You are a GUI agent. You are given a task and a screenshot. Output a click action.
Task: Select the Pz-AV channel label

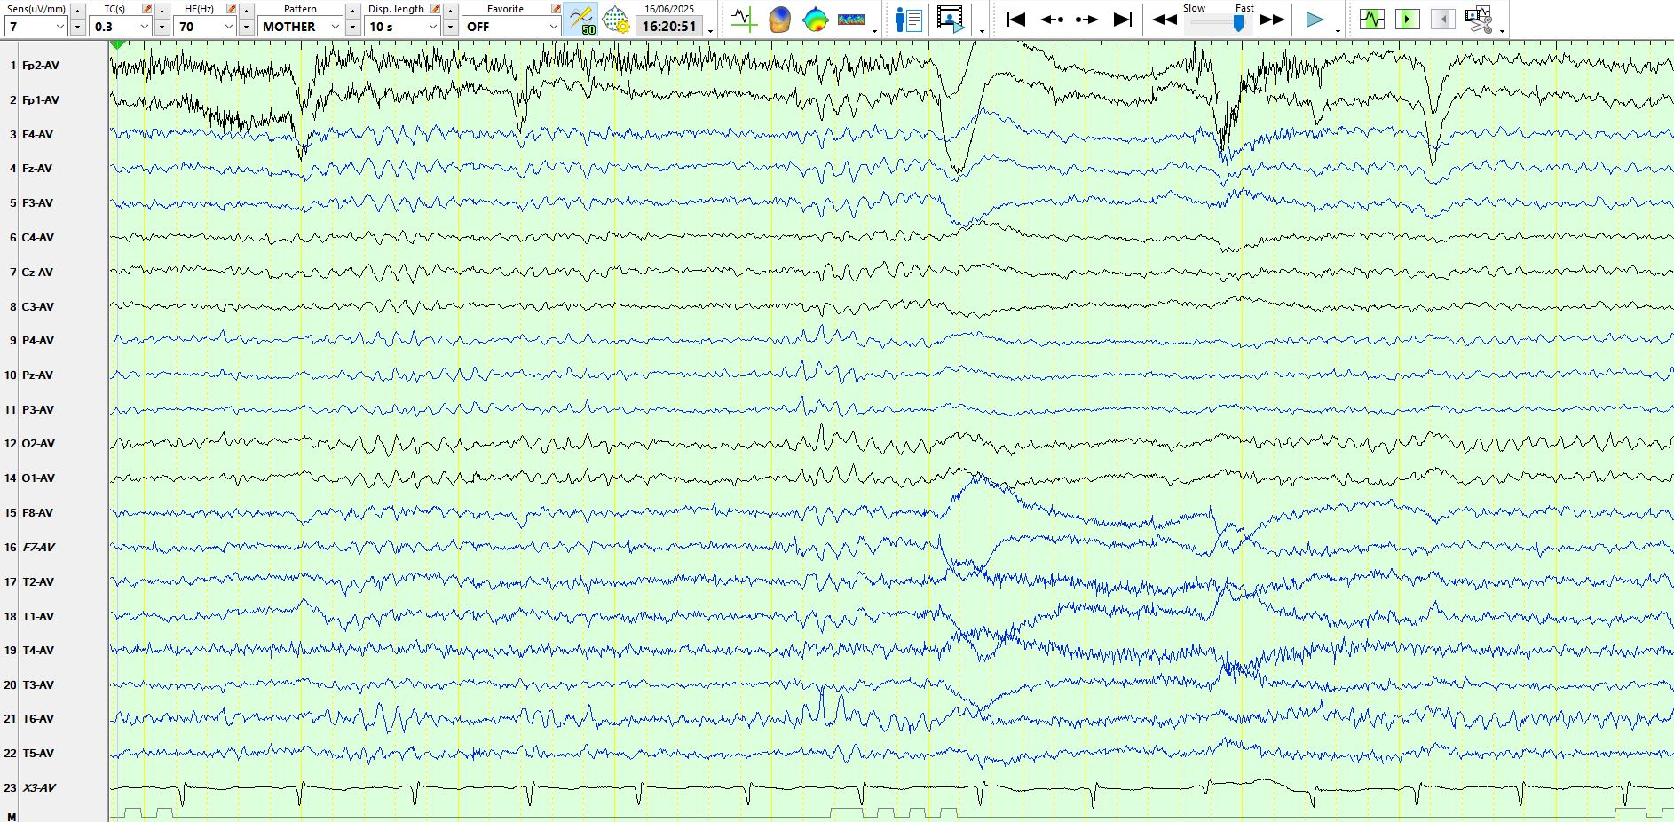[x=37, y=375]
